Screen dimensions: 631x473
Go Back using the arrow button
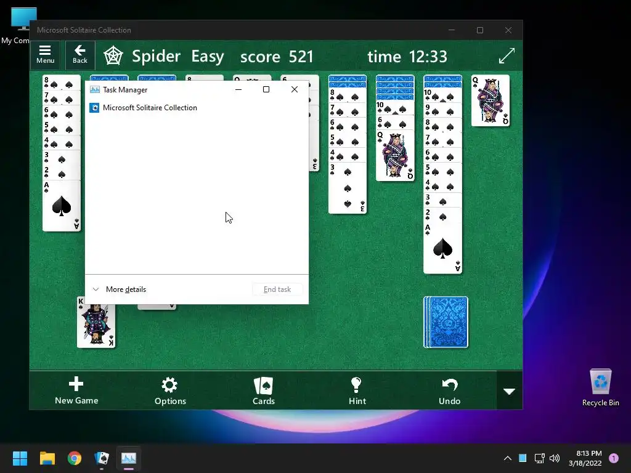pyautogui.click(x=79, y=55)
